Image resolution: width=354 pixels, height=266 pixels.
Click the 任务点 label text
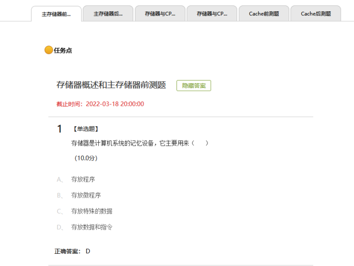point(63,51)
